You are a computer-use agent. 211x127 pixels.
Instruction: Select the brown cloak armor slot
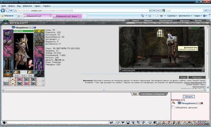coord(8,64)
